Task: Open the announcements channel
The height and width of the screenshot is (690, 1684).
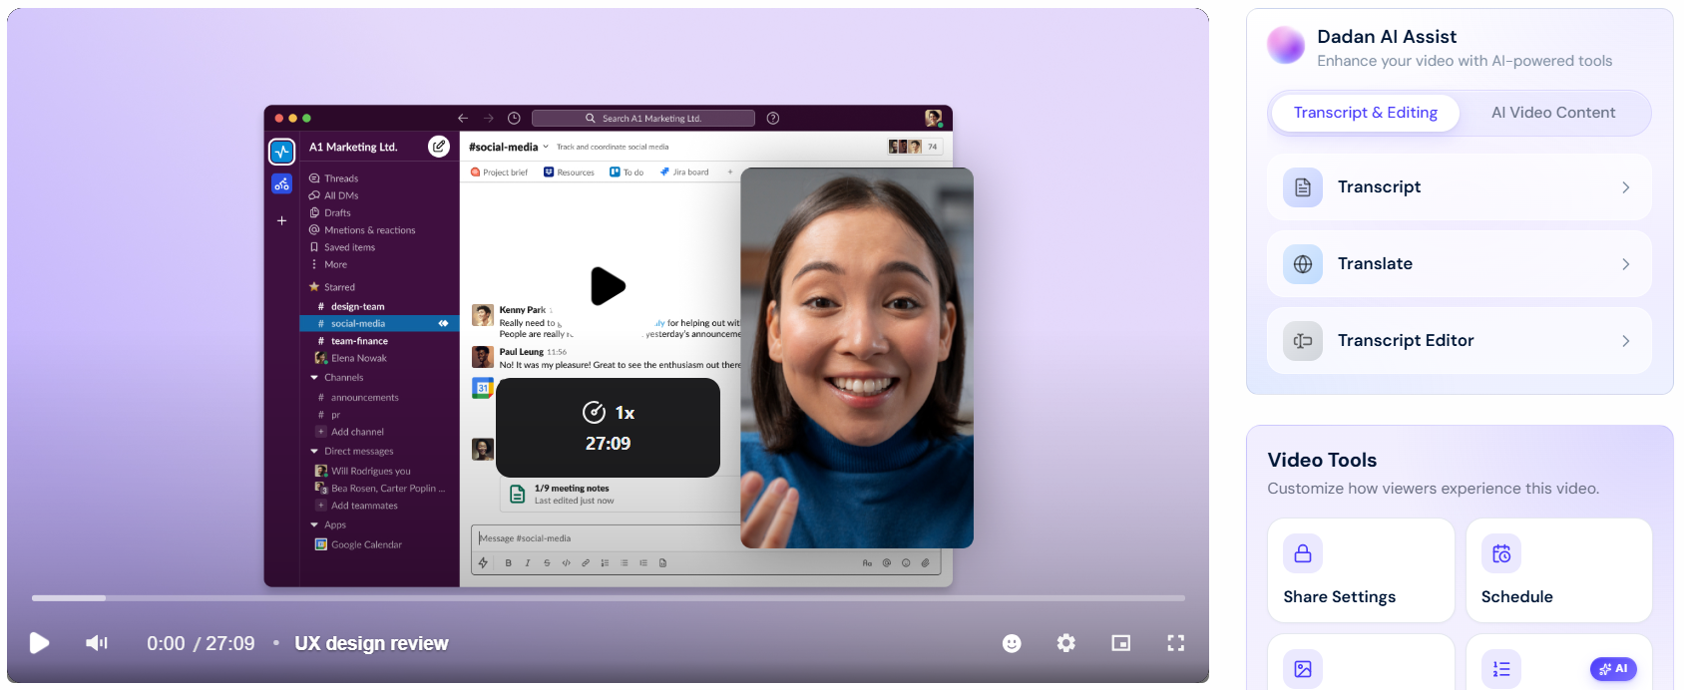Action: click(x=364, y=398)
